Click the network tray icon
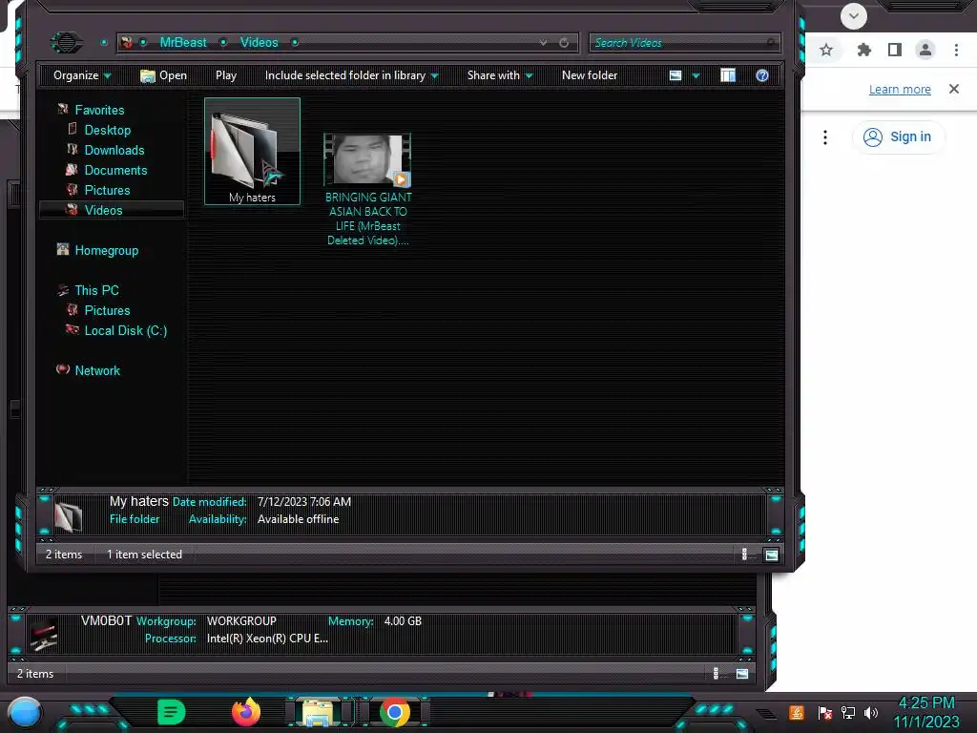Viewport: 977px width, 733px height. click(x=848, y=712)
